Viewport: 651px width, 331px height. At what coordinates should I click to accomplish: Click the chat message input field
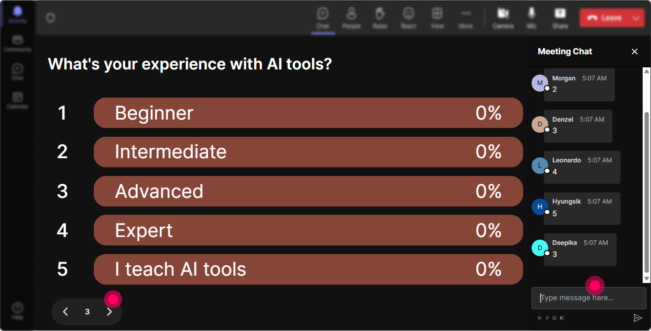tap(588, 298)
